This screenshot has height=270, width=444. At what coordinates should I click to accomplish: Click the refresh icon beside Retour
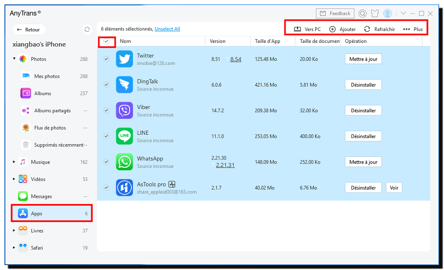pos(87,30)
